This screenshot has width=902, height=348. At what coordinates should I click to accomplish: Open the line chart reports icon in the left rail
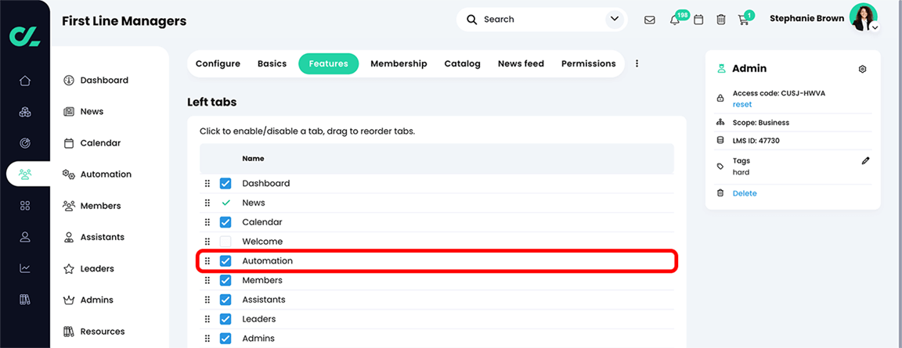pyautogui.click(x=25, y=268)
